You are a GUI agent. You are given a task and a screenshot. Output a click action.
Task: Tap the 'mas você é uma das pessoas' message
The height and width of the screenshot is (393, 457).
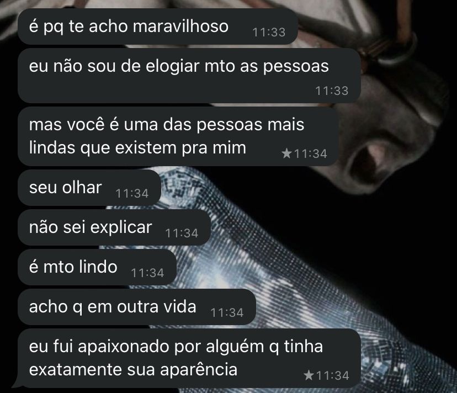pos(178,136)
